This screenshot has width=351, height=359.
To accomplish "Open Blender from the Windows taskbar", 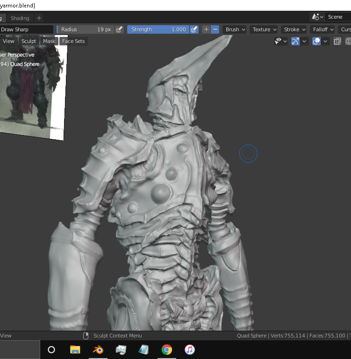I will (98, 350).
